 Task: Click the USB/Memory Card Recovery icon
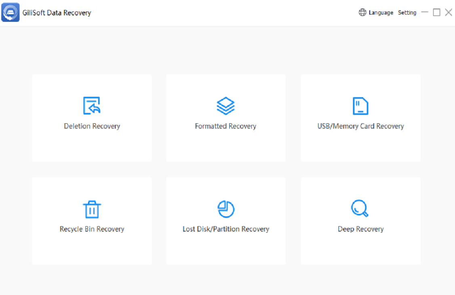point(360,106)
